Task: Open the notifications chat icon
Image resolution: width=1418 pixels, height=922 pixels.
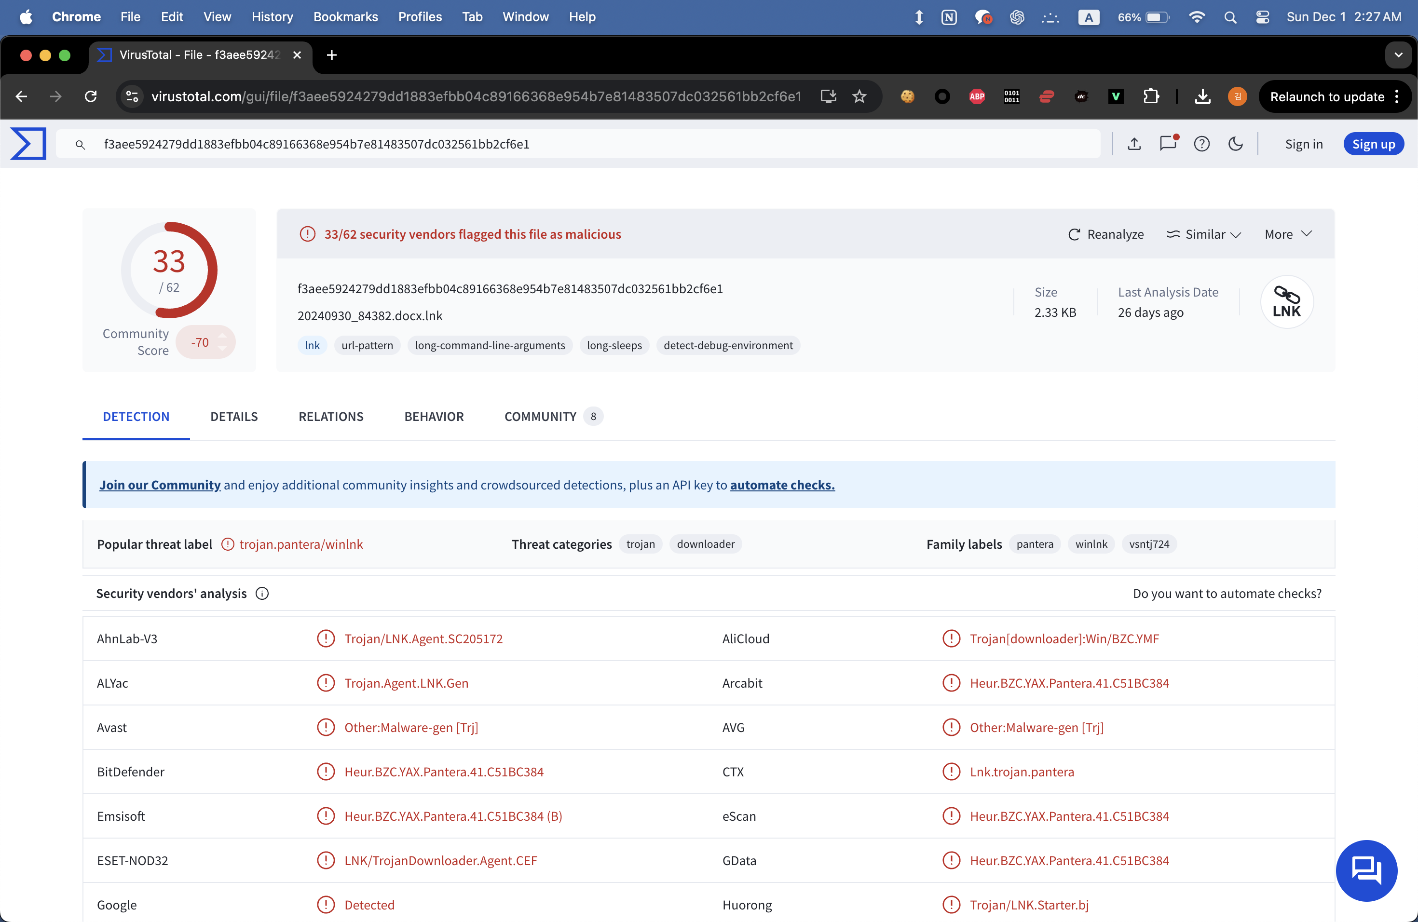Action: pyautogui.click(x=1168, y=144)
